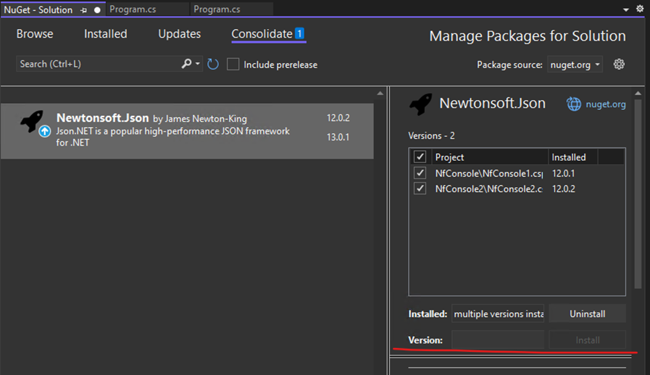Uncheck the NfConsole2 project checkbox
The width and height of the screenshot is (650, 375).
point(420,188)
